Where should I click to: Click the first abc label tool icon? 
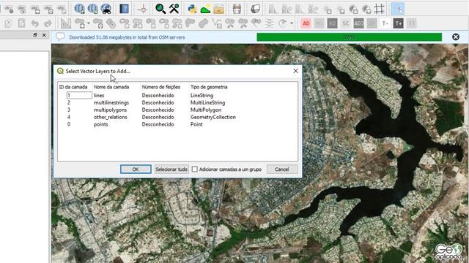tap(9, 9)
